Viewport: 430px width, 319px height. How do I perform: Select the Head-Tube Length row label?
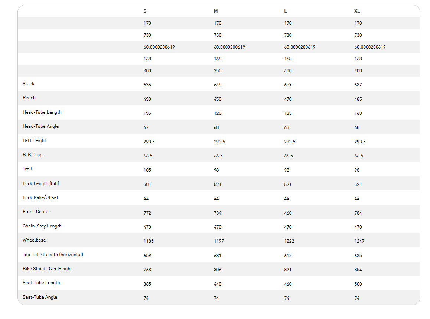coord(42,112)
